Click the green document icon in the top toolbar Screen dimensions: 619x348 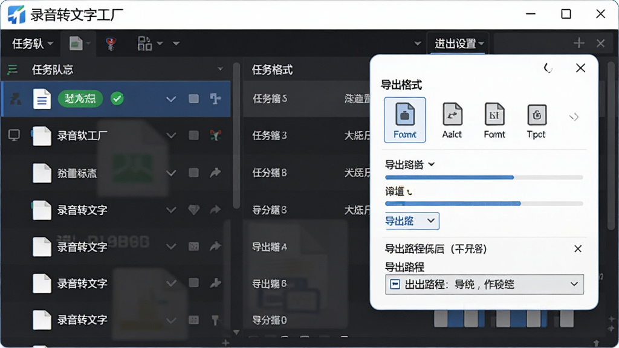coord(76,43)
